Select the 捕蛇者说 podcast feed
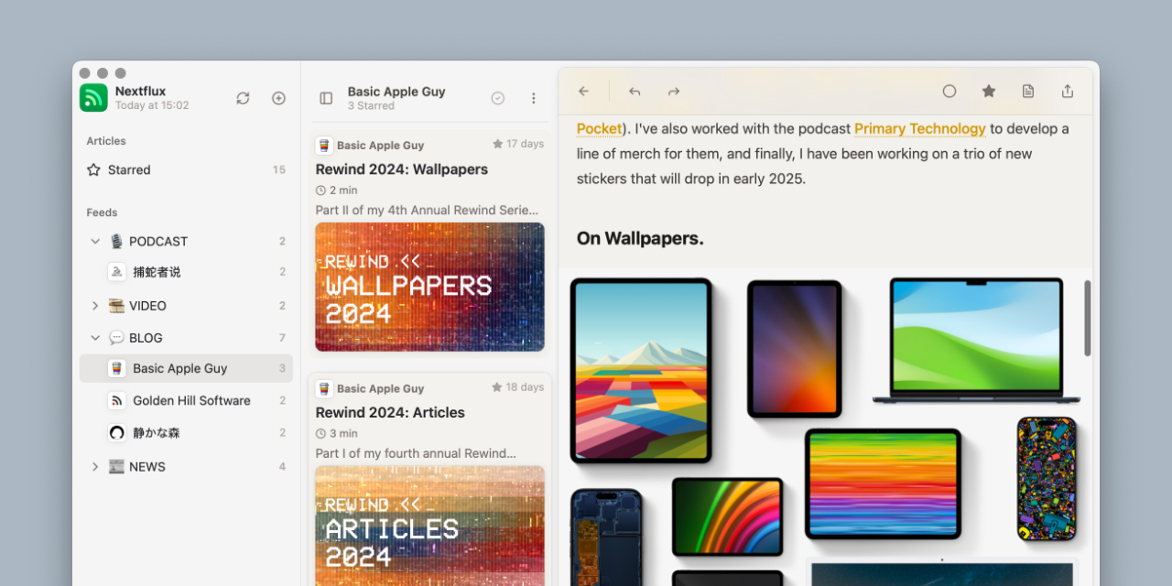This screenshot has height=586, width=1172. point(186,272)
